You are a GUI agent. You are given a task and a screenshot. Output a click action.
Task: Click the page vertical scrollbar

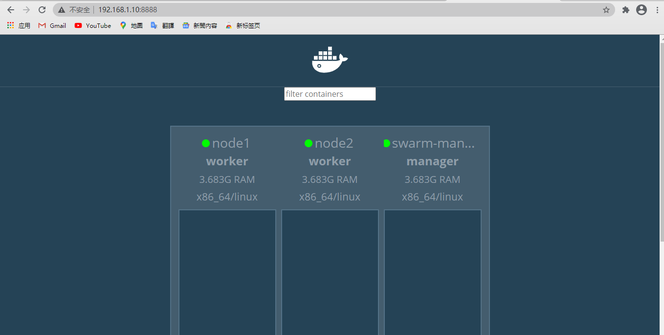click(x=662, y=142)
